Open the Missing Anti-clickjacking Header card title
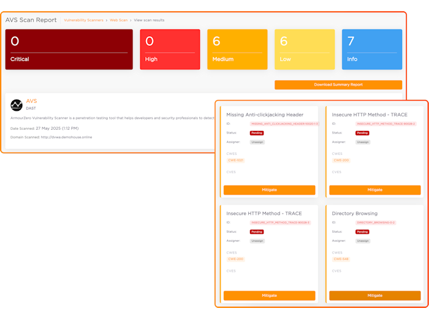 pyautogui.click(x=265, y=115)
